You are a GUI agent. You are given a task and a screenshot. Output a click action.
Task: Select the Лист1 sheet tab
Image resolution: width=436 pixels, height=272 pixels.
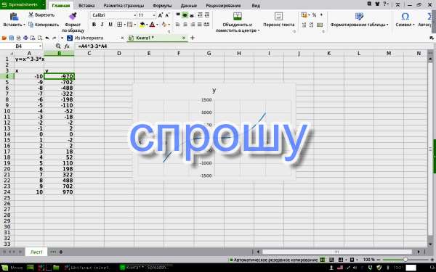point(36,252)
